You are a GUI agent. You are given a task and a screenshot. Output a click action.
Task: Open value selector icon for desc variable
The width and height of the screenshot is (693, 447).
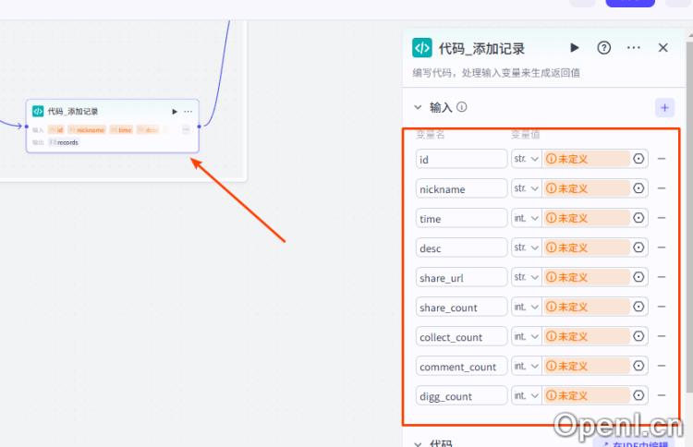coord(638,248)
